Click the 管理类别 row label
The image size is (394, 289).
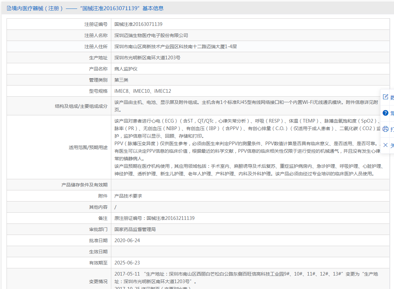pyautogui.click(x=98, y=80)
